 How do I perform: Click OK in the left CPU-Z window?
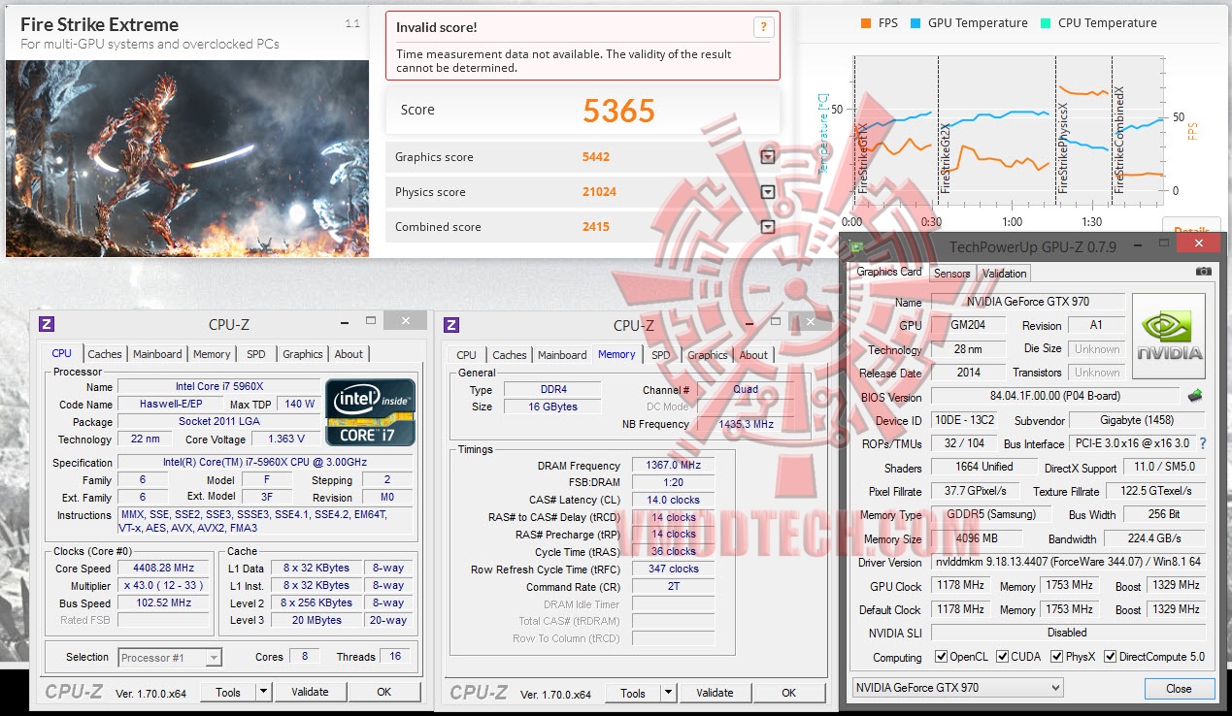(384, 692)
